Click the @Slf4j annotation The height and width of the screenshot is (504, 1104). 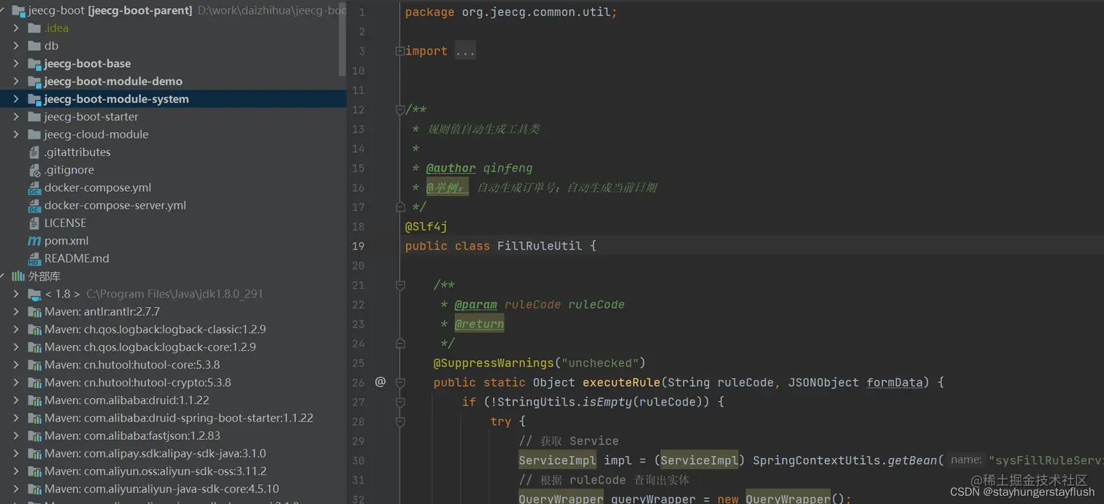point(426,227)
